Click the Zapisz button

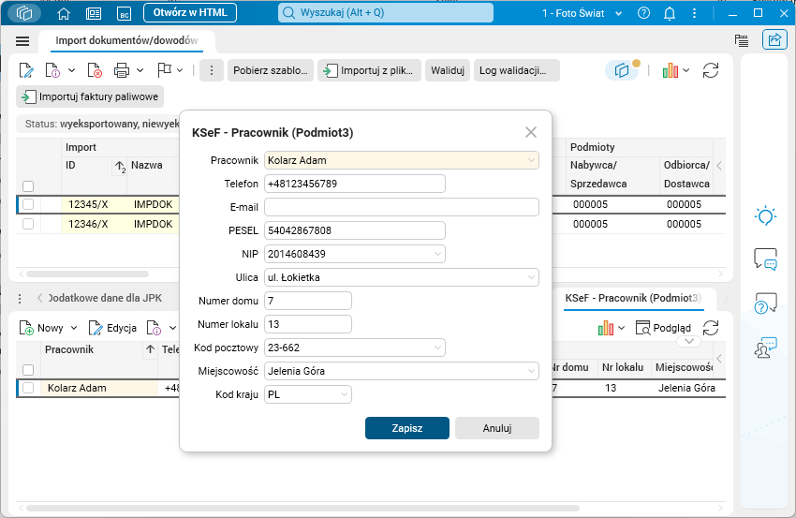tap(407, 428)
